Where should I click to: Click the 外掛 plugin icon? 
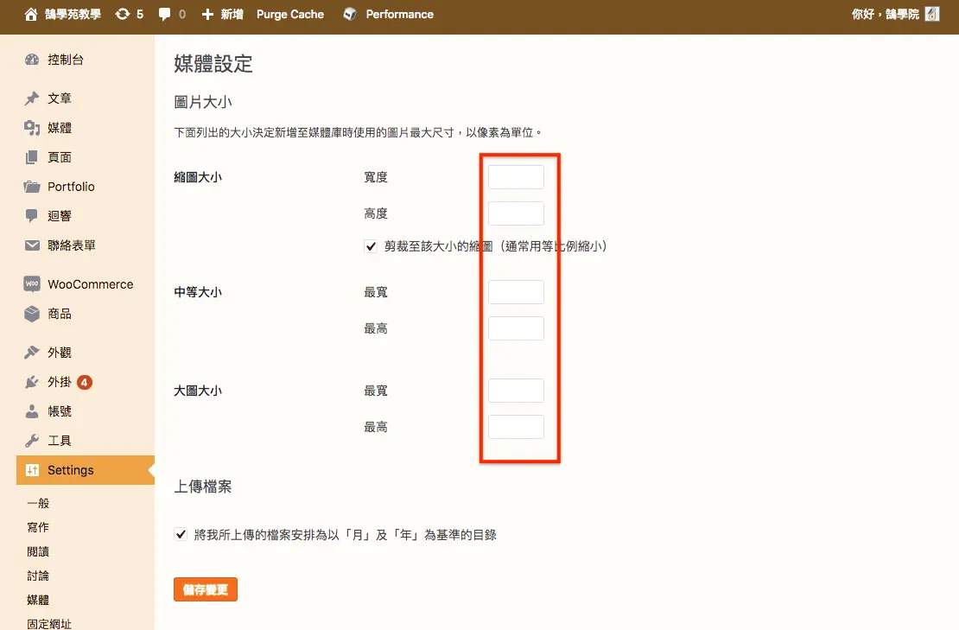(32, 382)
